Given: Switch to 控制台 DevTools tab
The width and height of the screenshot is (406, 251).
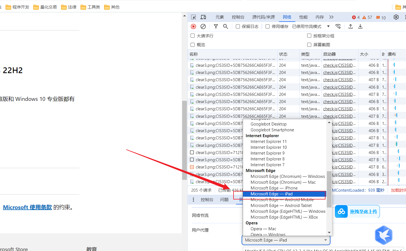Looking at the screenshot, I should tap(238, 17).
